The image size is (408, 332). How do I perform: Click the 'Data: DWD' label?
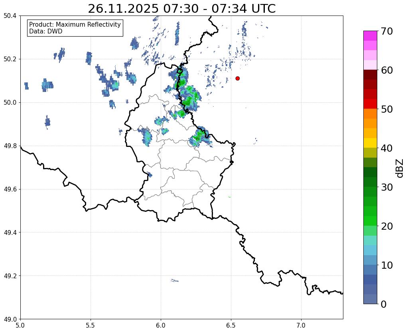(46, 31)
